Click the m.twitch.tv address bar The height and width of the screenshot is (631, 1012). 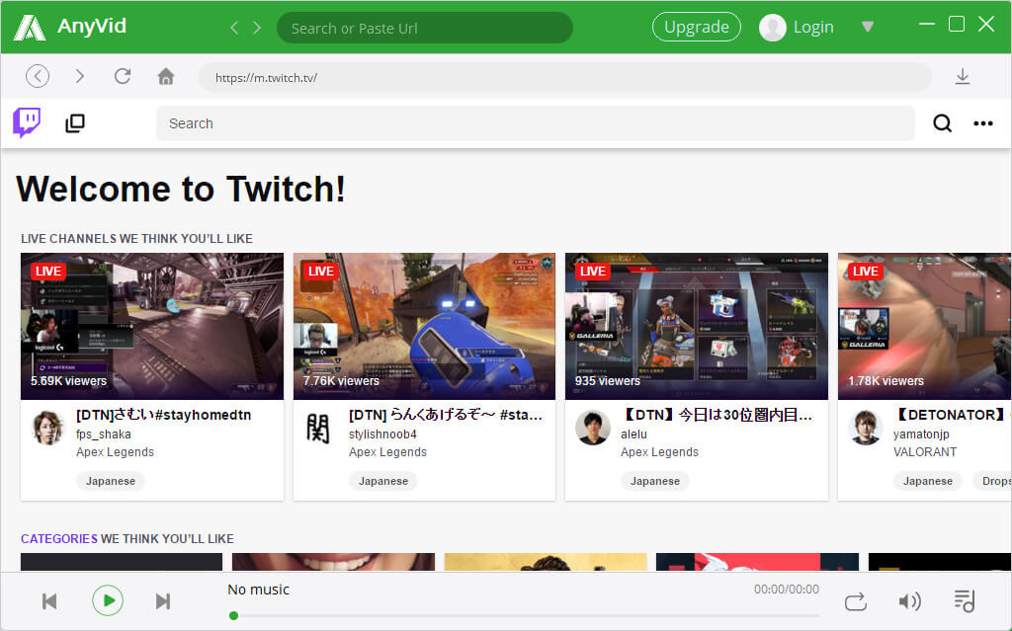[x=564, y=77]
